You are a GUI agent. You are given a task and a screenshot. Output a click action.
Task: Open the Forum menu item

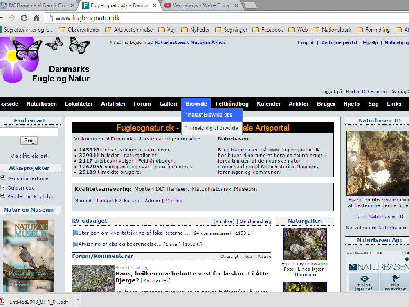click(x=142, y=104)
